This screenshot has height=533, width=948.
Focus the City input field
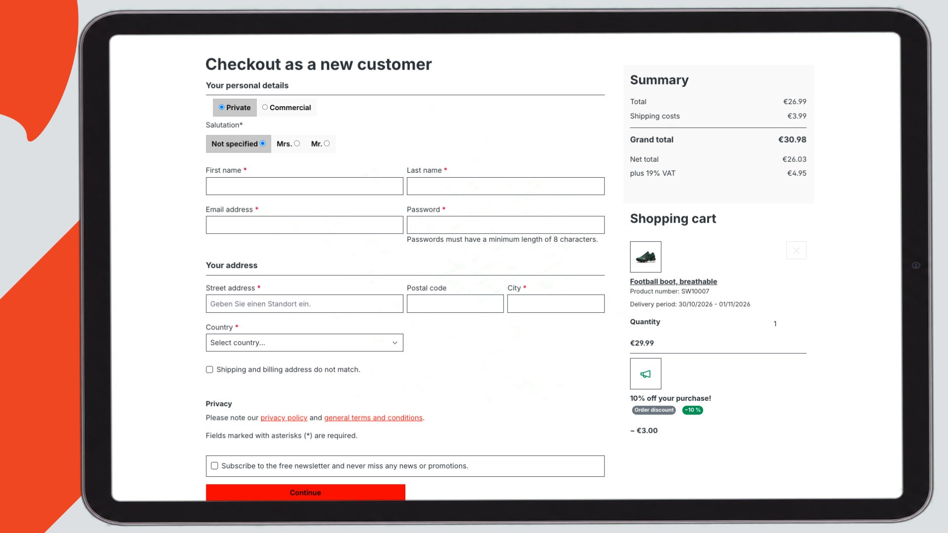(555, 304)
